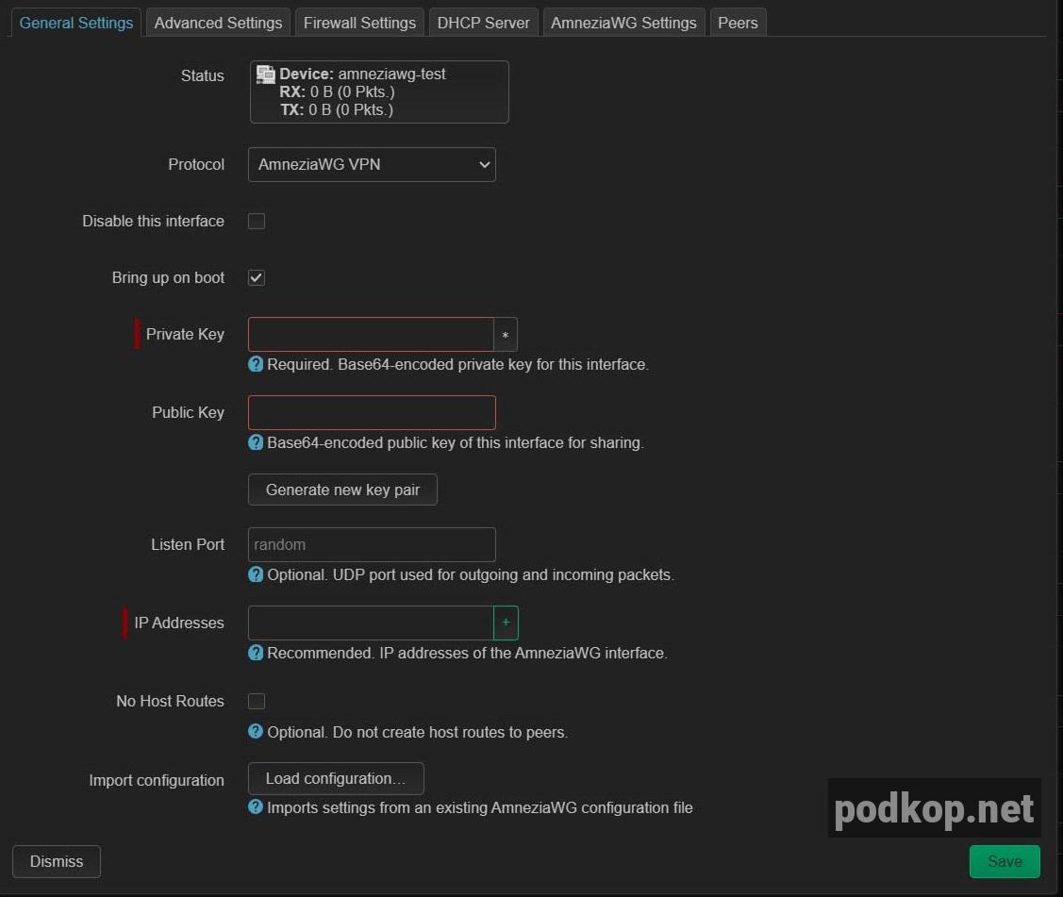Viewport: 1063px width, 897px height.
Task: Click inside the Listen Port input field
Action: 371,544
